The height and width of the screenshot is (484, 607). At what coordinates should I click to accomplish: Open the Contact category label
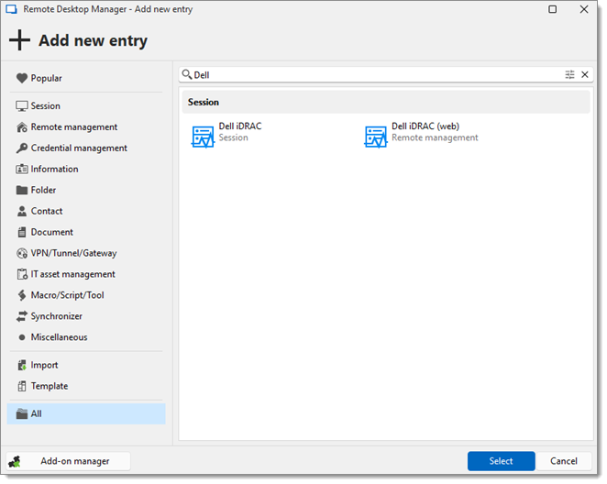coord(47,211)
